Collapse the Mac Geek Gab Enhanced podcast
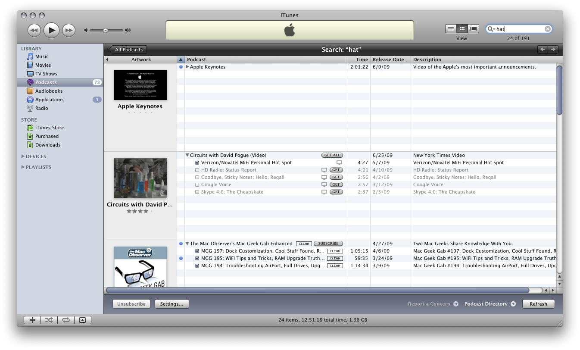The image size is (580, 350). [187, 244]
